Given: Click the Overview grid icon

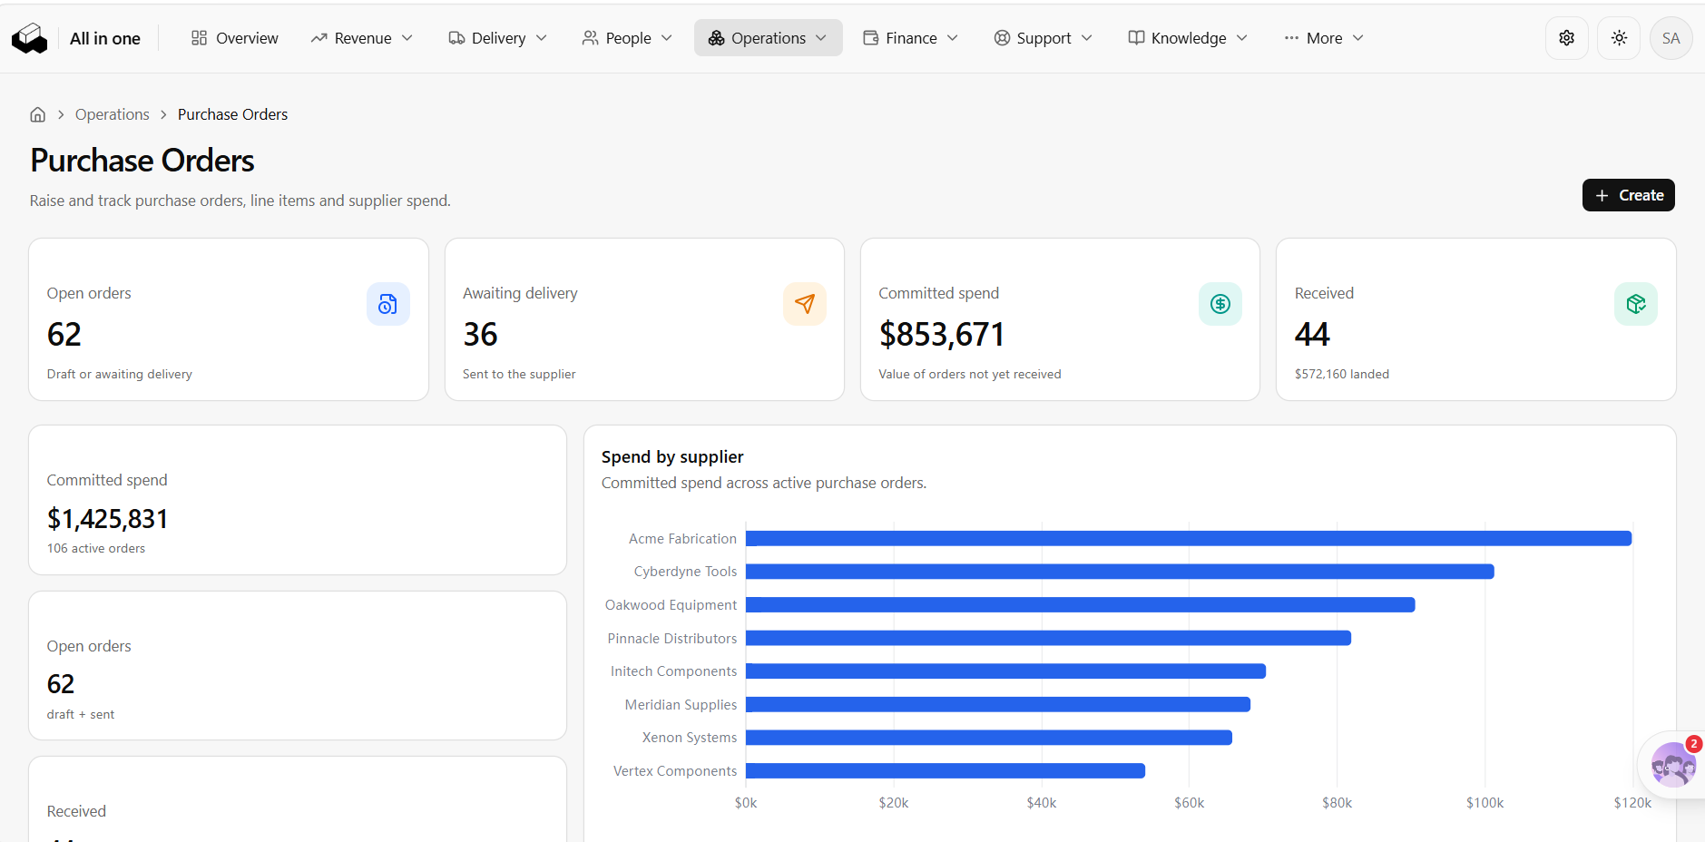Looking at the screenshot, I should pyautogui.click(x=200, y=38).
